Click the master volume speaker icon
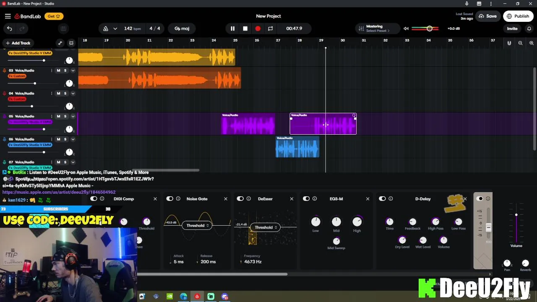The image size is (537, 302). 406,29
